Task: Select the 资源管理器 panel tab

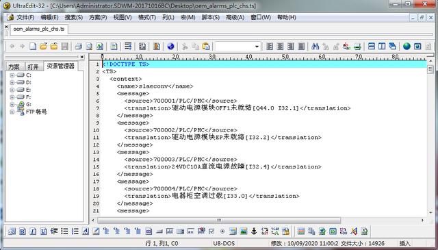Action: 61,66
